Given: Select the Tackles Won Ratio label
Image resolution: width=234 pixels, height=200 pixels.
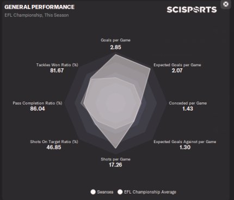Looking at the screenshot, I should [57, 65].
